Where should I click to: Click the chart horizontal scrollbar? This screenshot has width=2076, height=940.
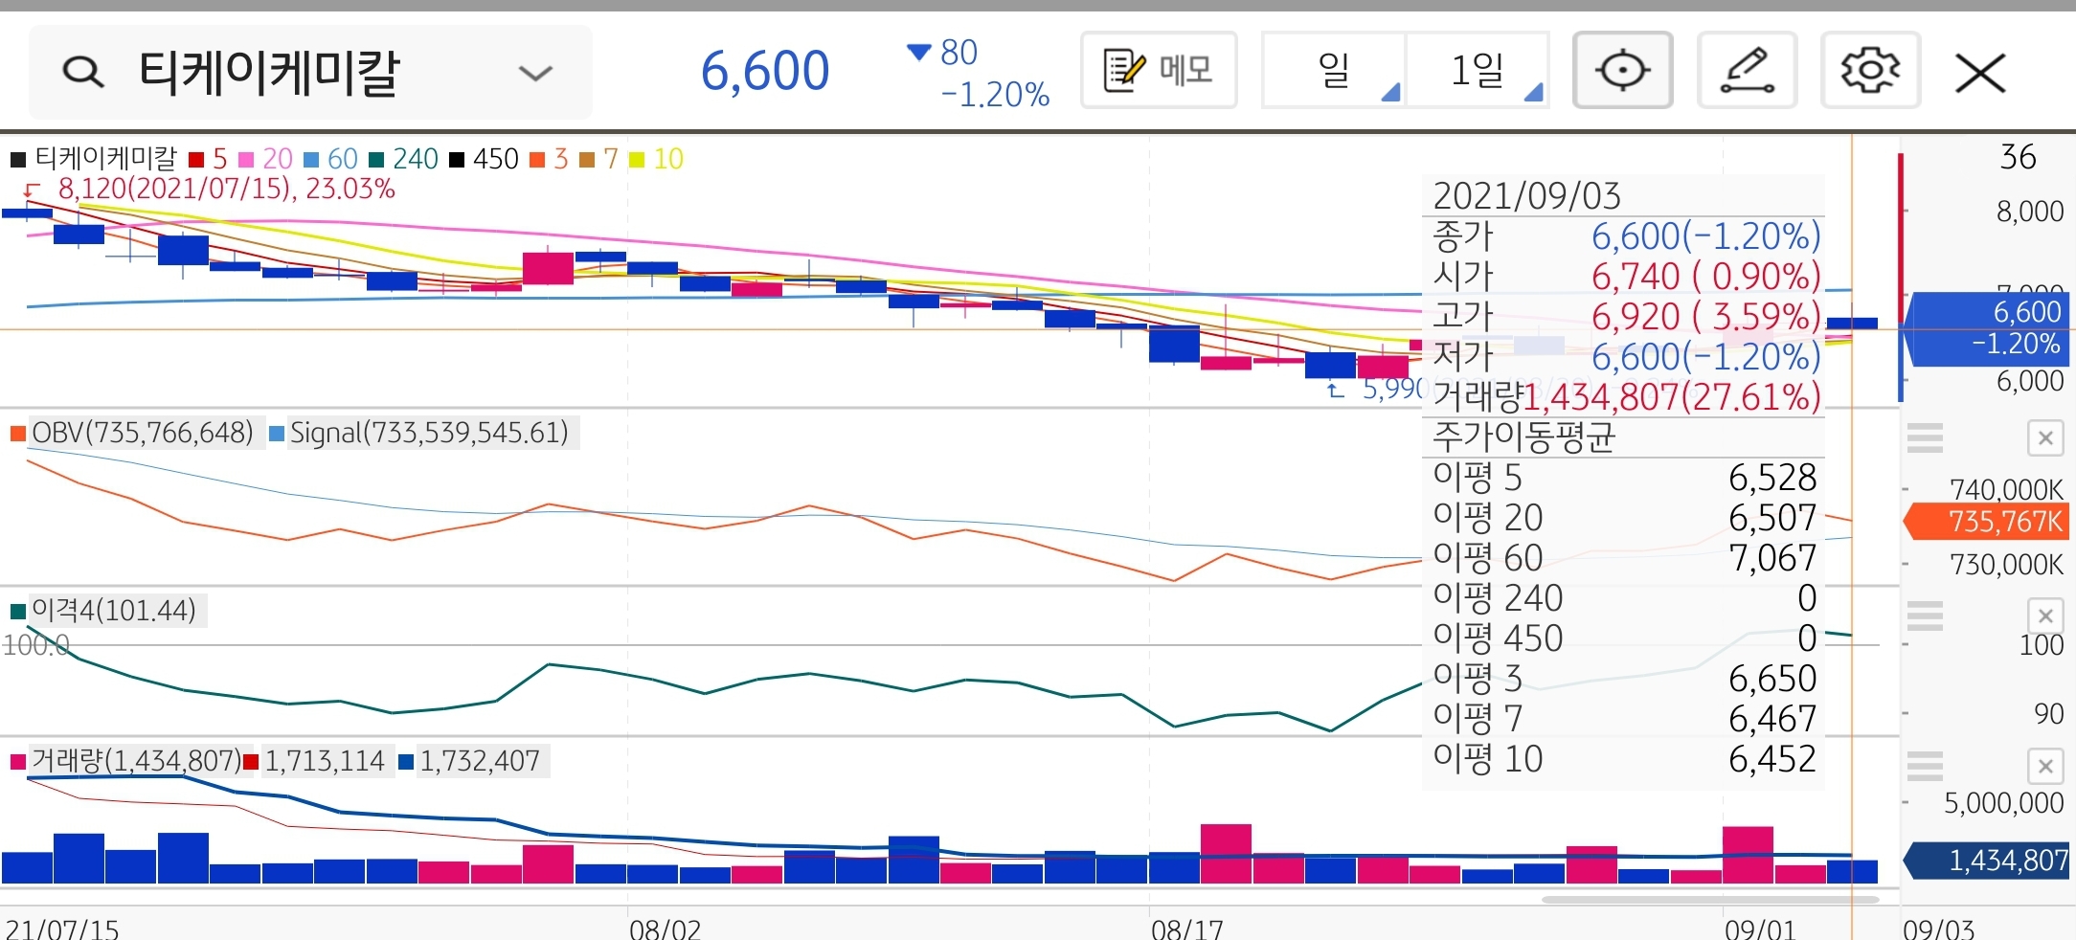[x=1709, y=900]
